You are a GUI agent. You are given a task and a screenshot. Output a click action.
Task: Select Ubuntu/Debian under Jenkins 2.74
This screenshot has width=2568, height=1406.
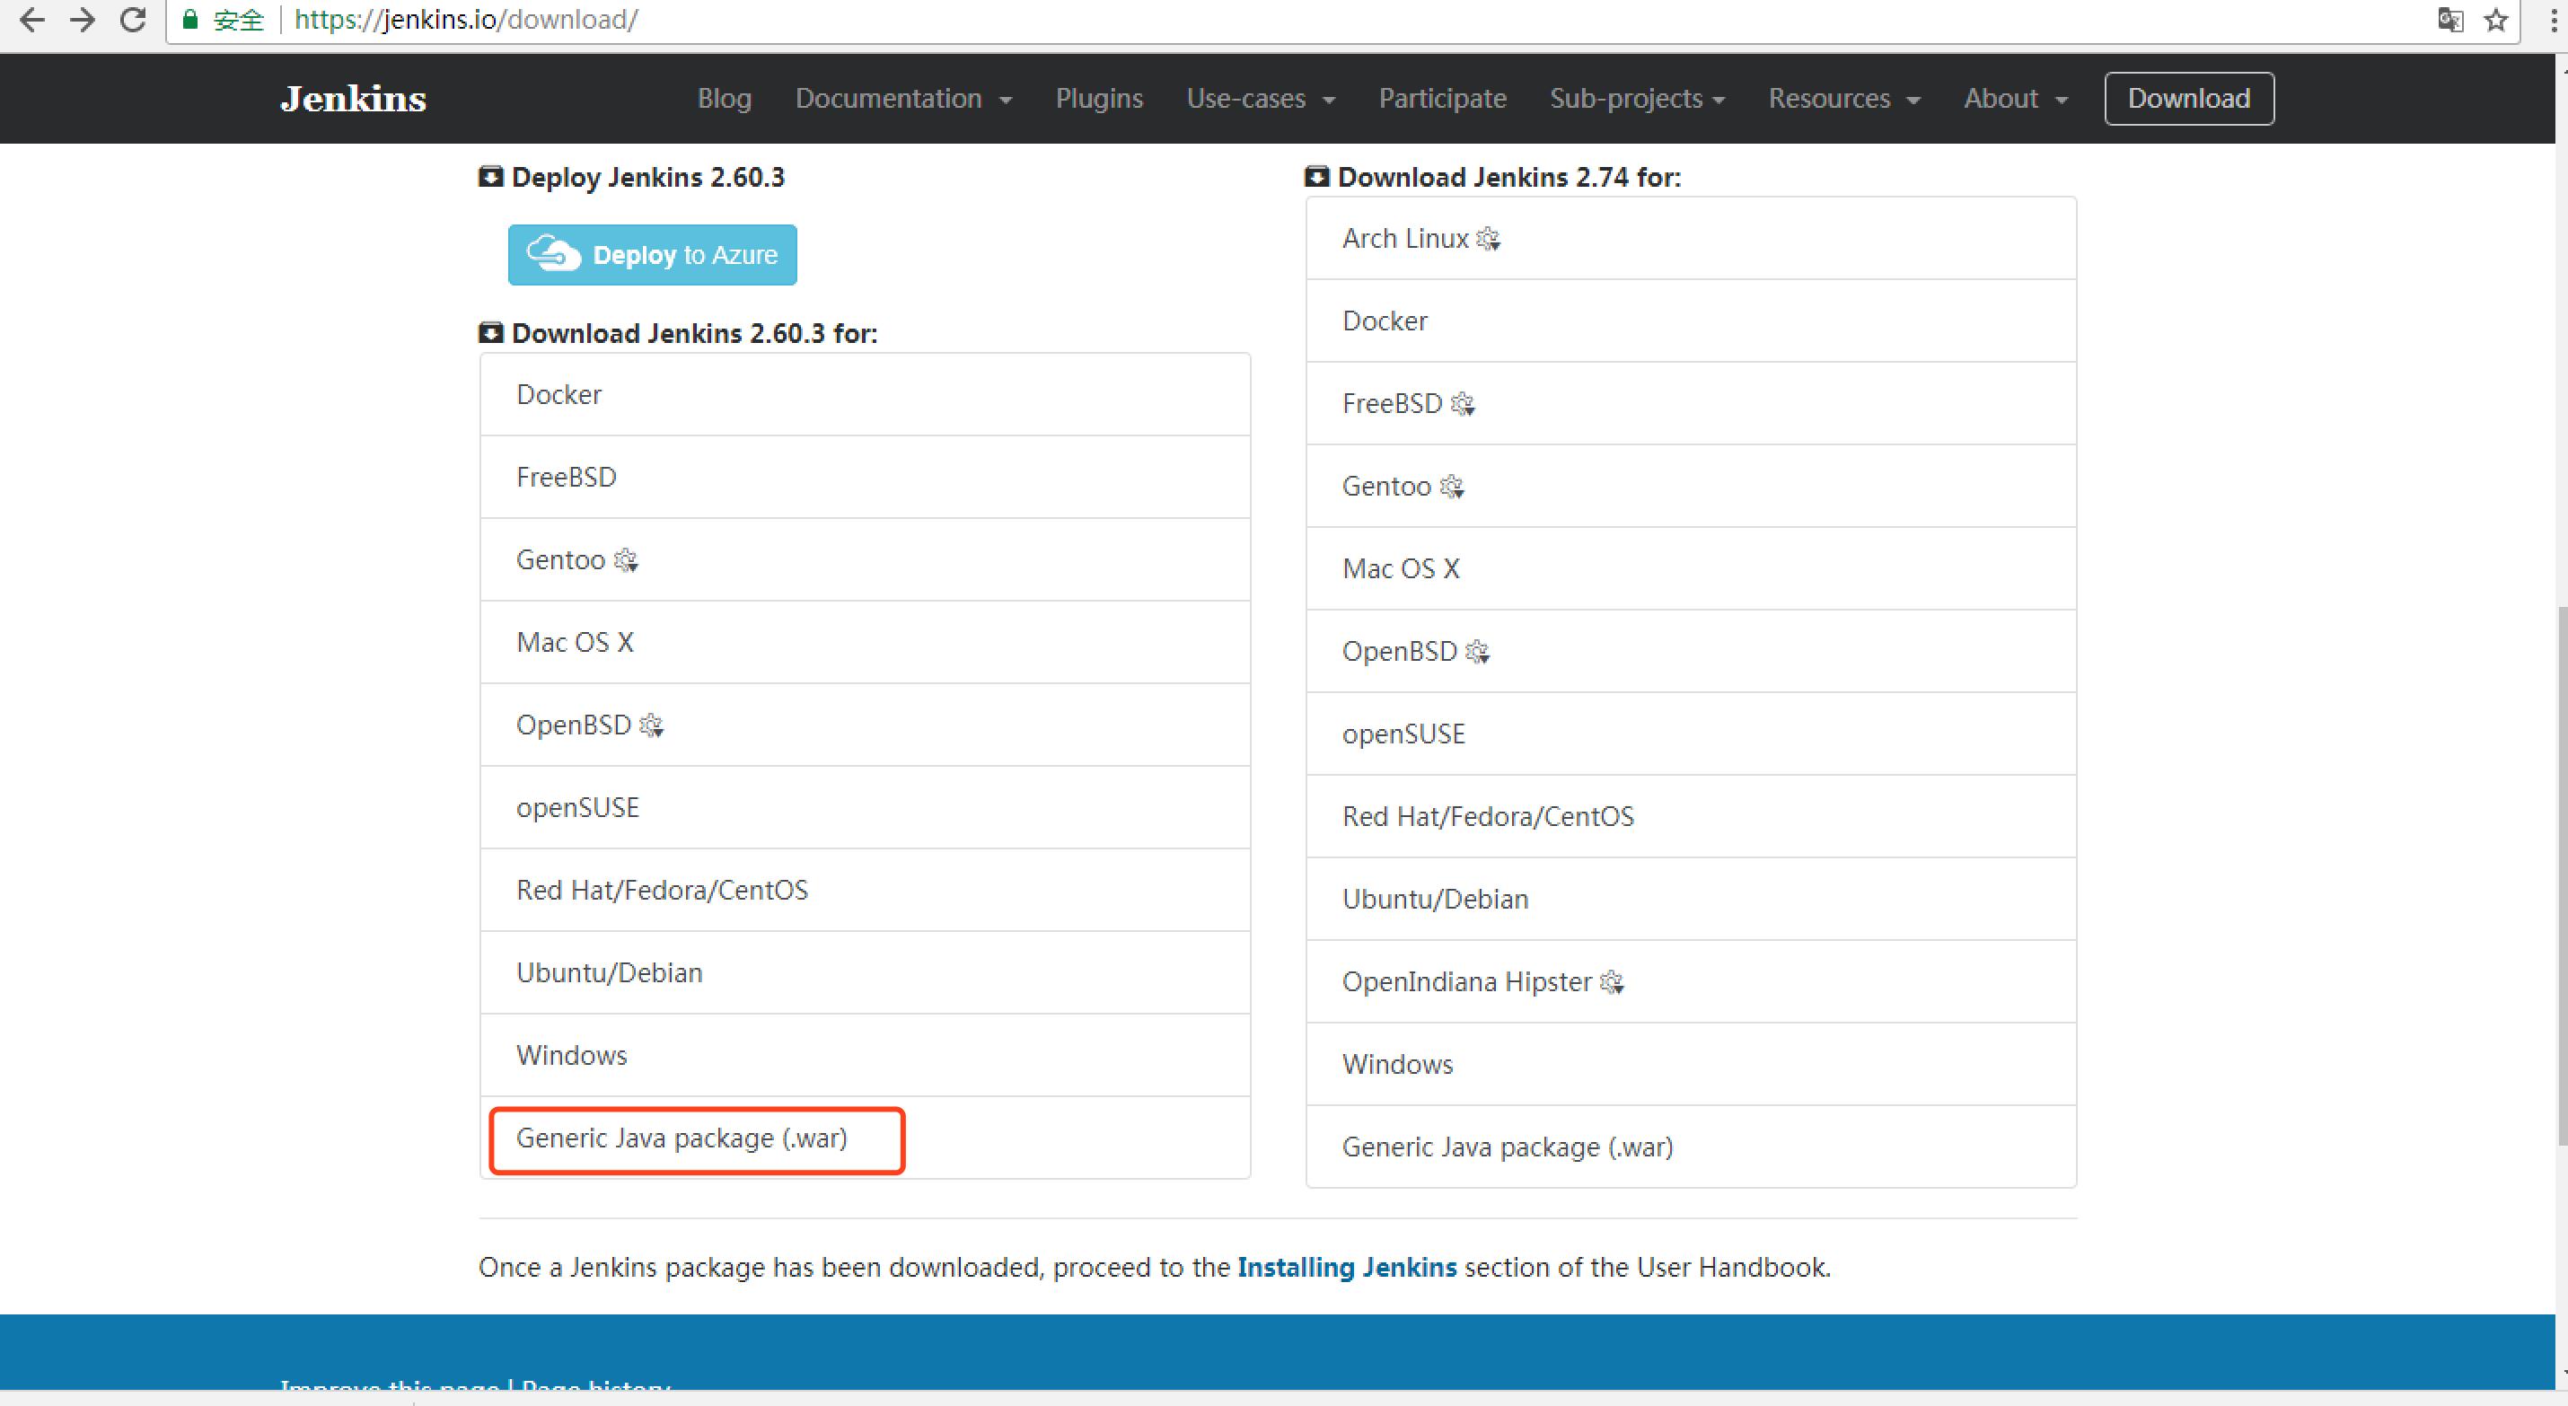tap(1691, 900)
